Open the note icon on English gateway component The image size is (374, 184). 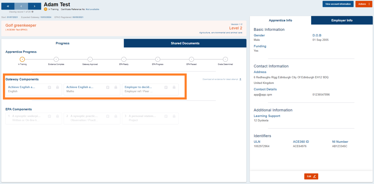49,87
